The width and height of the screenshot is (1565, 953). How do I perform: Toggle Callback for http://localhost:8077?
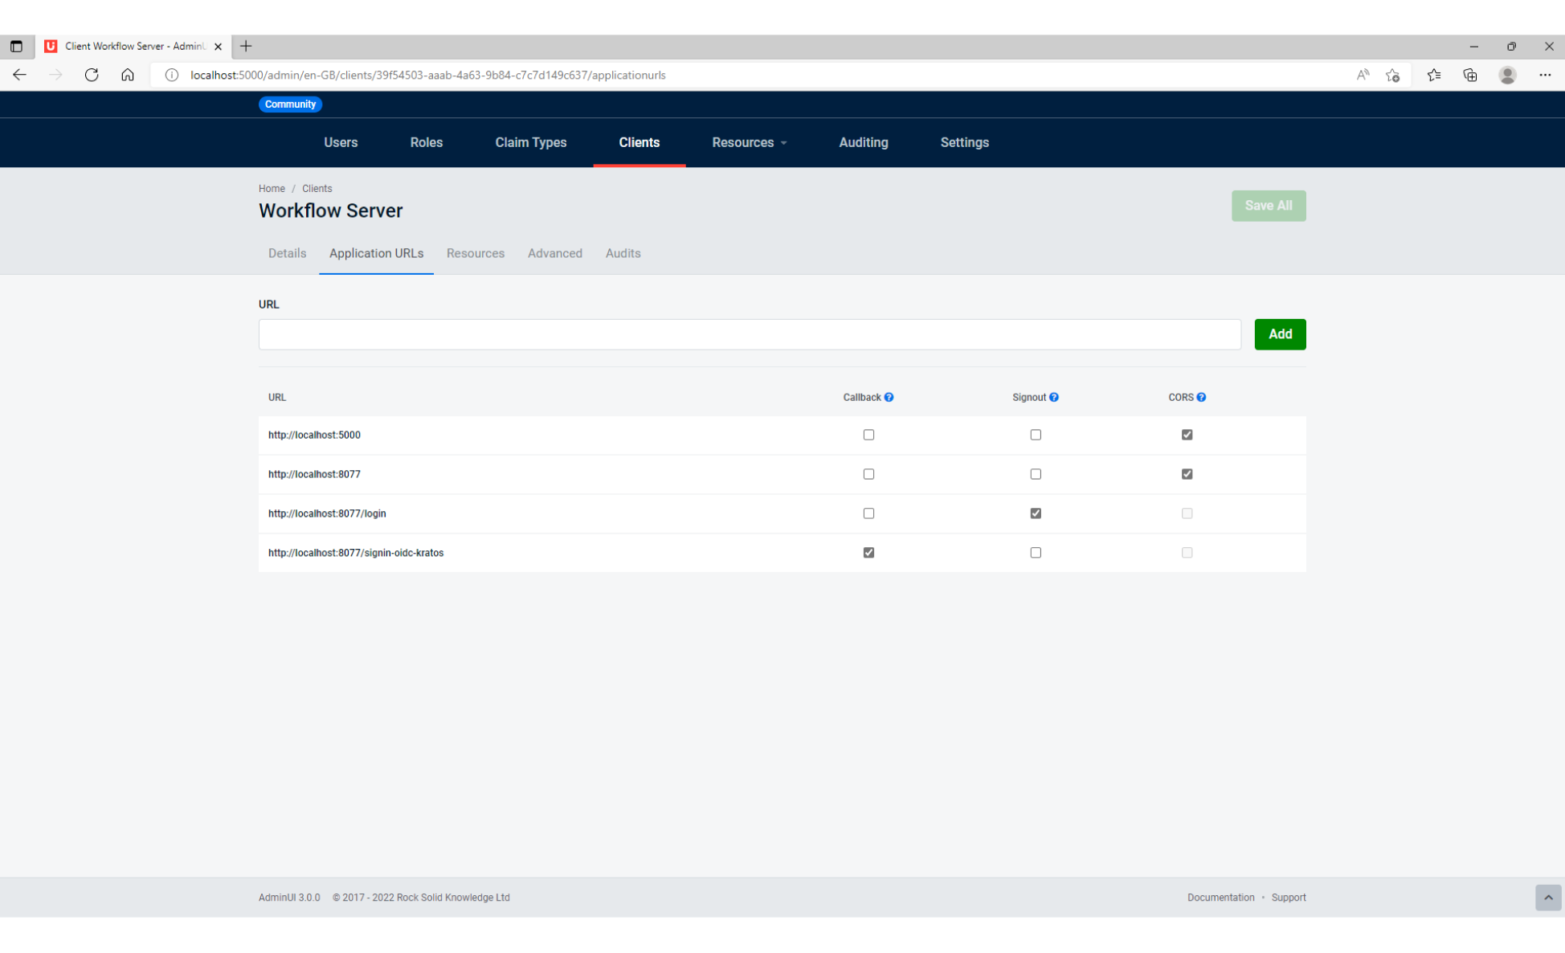pos(868,474)
